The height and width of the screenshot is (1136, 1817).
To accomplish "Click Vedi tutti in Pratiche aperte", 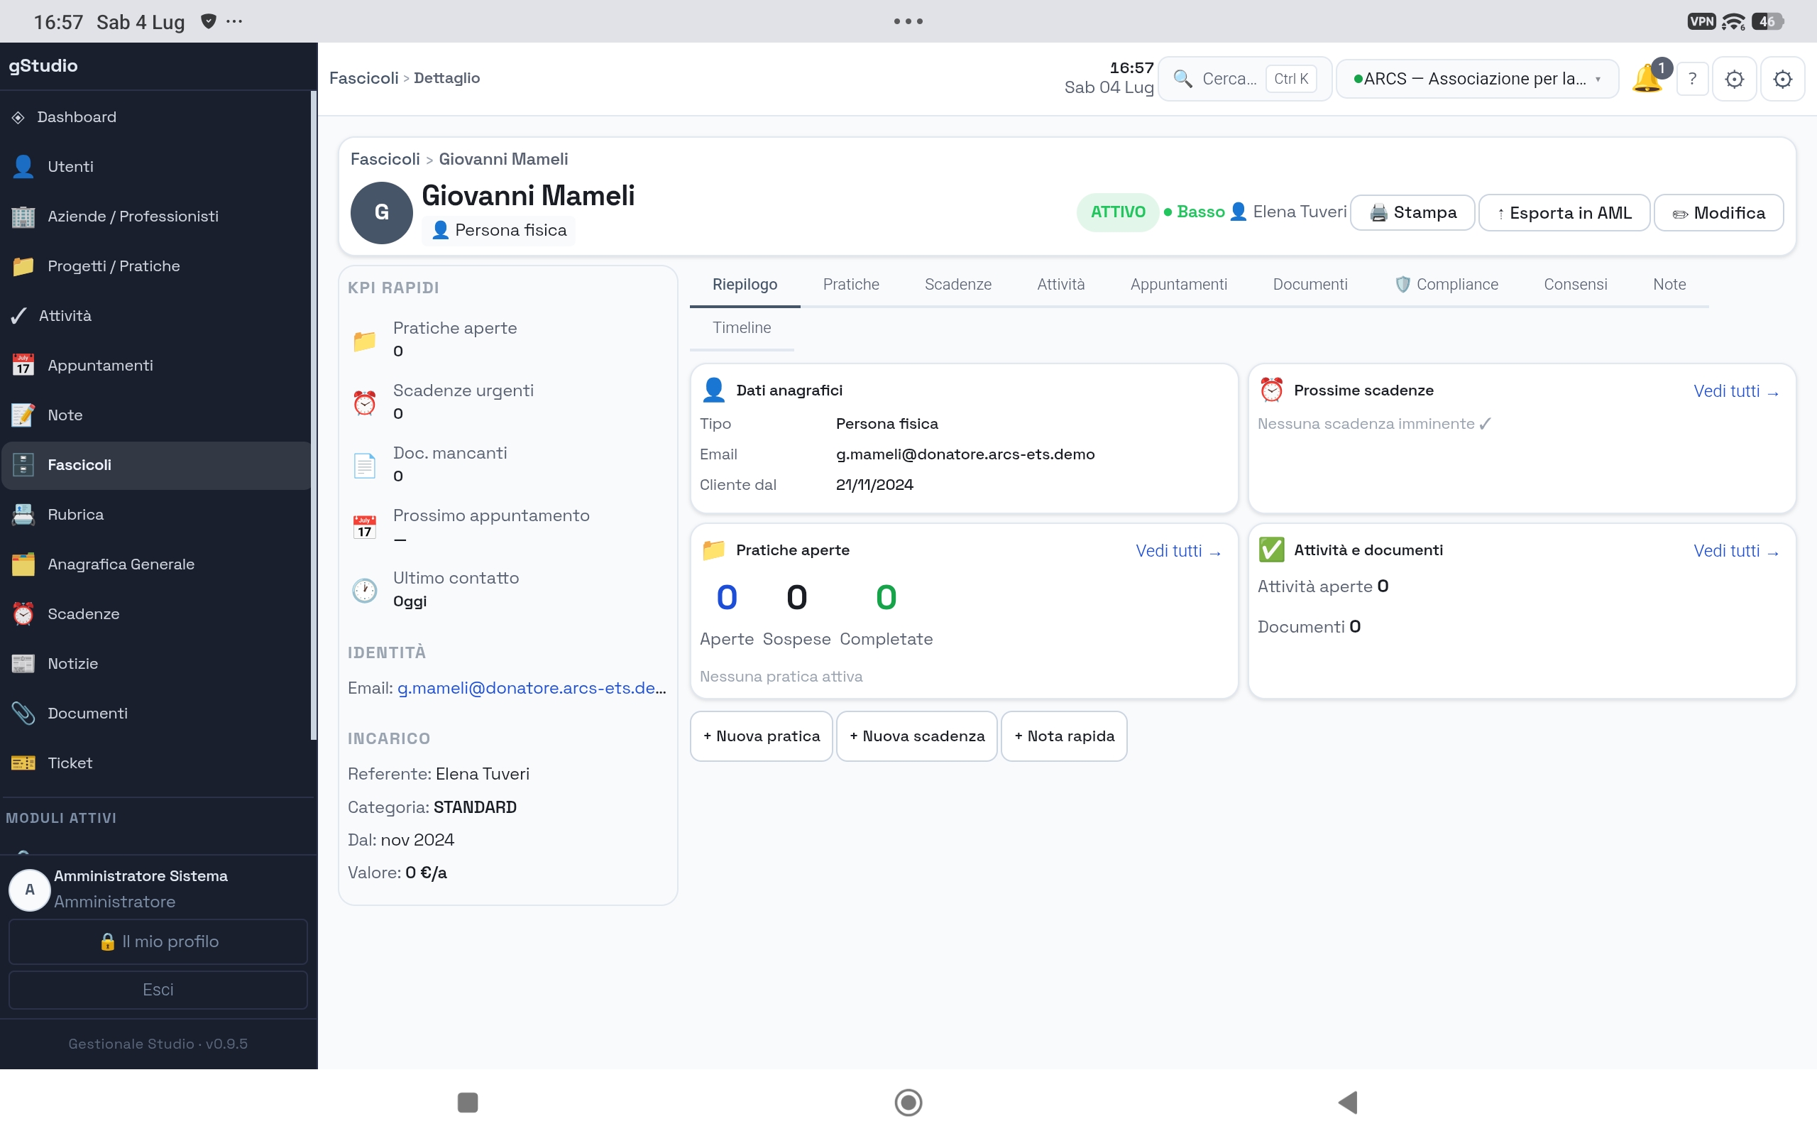I will (x=1178, y=552).
